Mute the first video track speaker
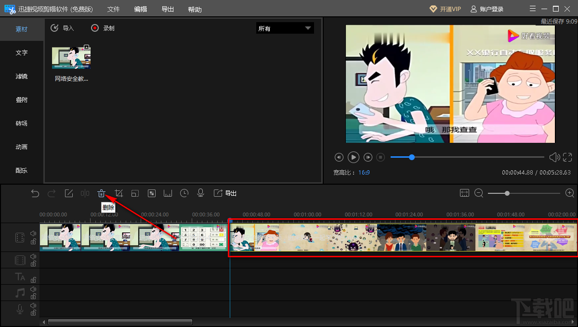Viewport: 578px width, 327px height. pos(33,233)
